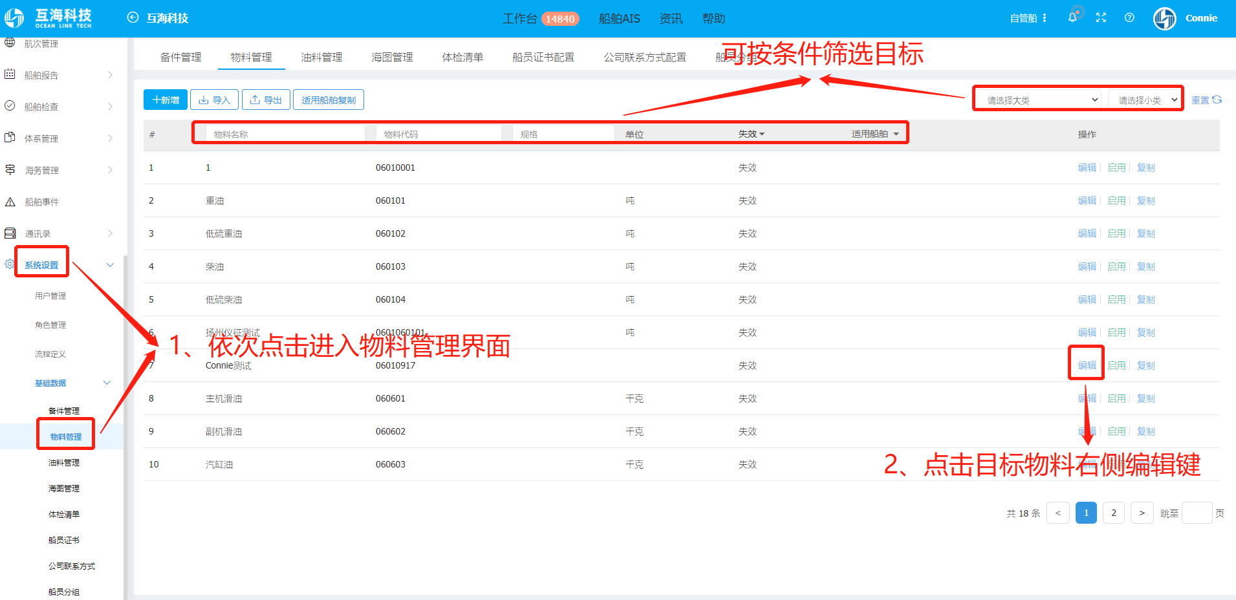Collapse the 系统设置 menu chevron
Image resolution: width=1236 pixels, height=600 pixels.
[110, 265]
